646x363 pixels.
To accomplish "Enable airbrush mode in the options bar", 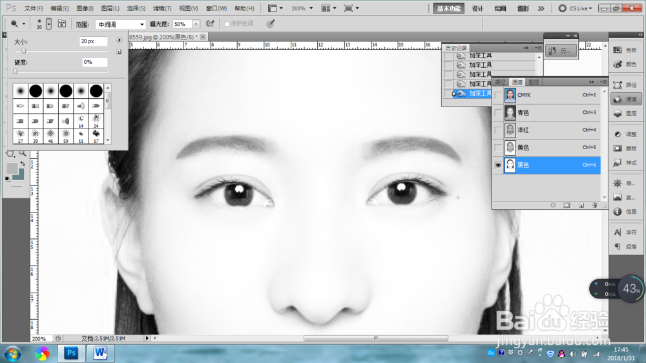I will [211, 24].
